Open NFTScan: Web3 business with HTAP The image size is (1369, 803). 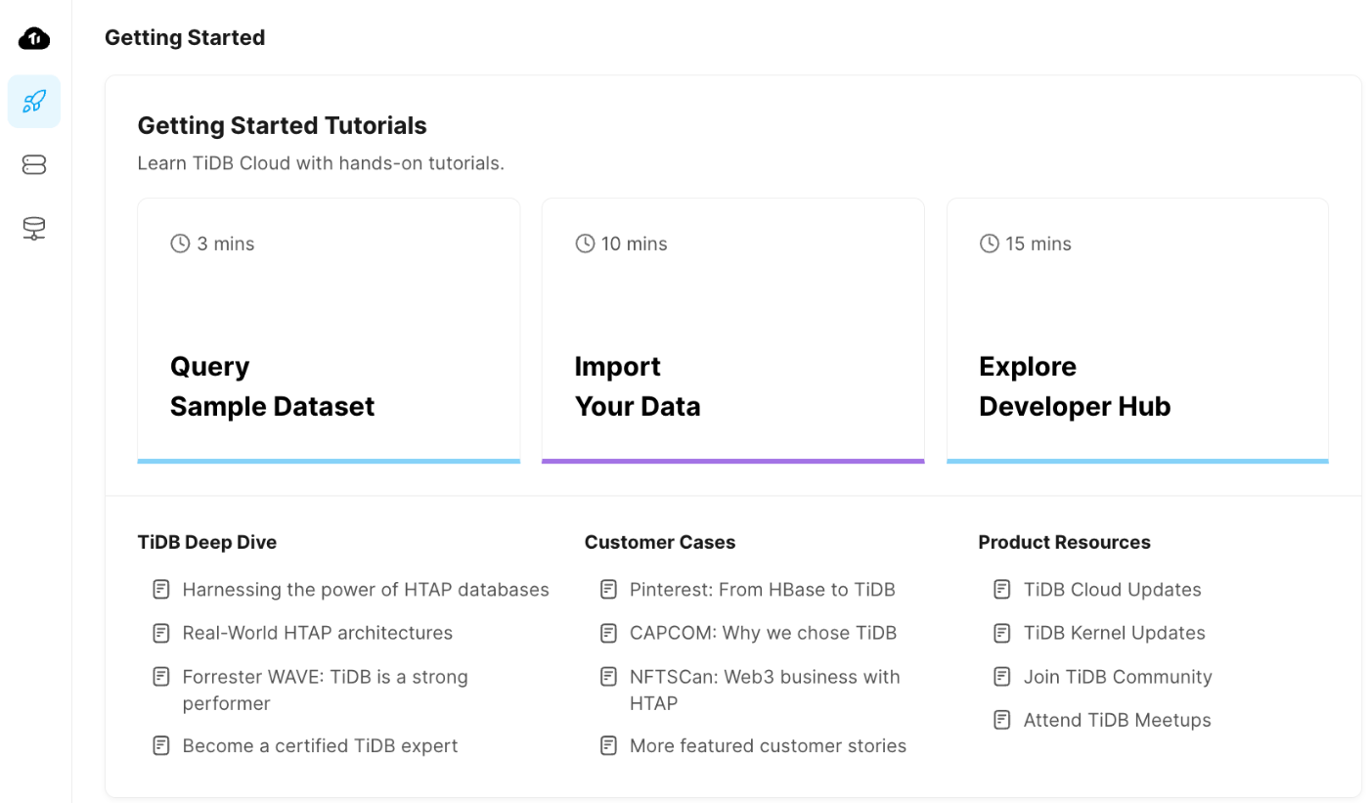tap(765, 690)
